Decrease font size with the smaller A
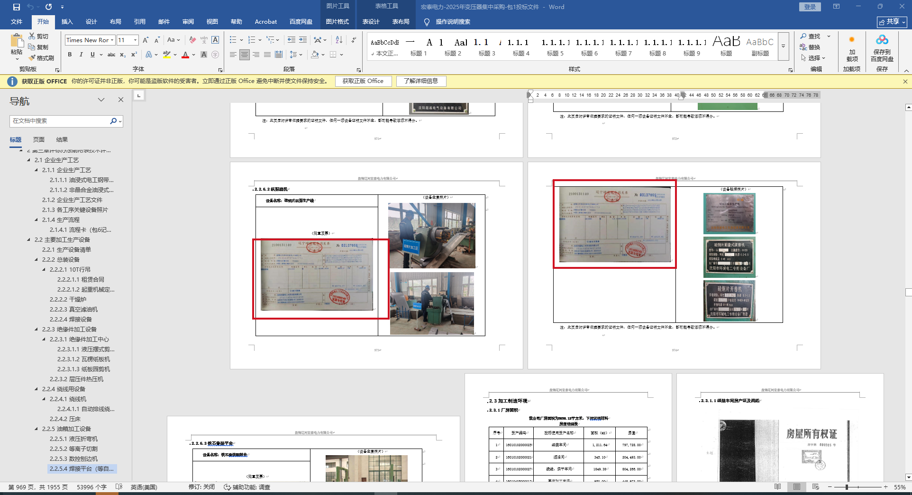The image size is (912, 495). pyautogui.click(x=157, y=40)
